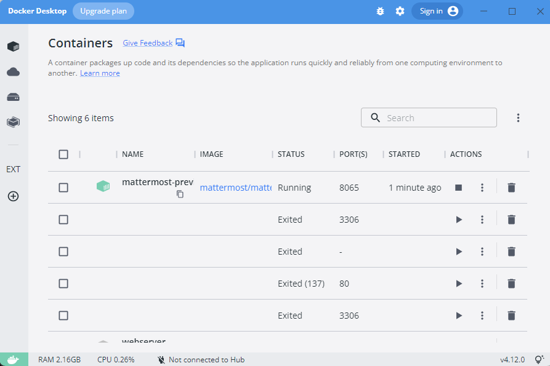Open the table options kebab menu beside Search
The width and height of the screenshot is (550, 366).
(x=518, y=117)
